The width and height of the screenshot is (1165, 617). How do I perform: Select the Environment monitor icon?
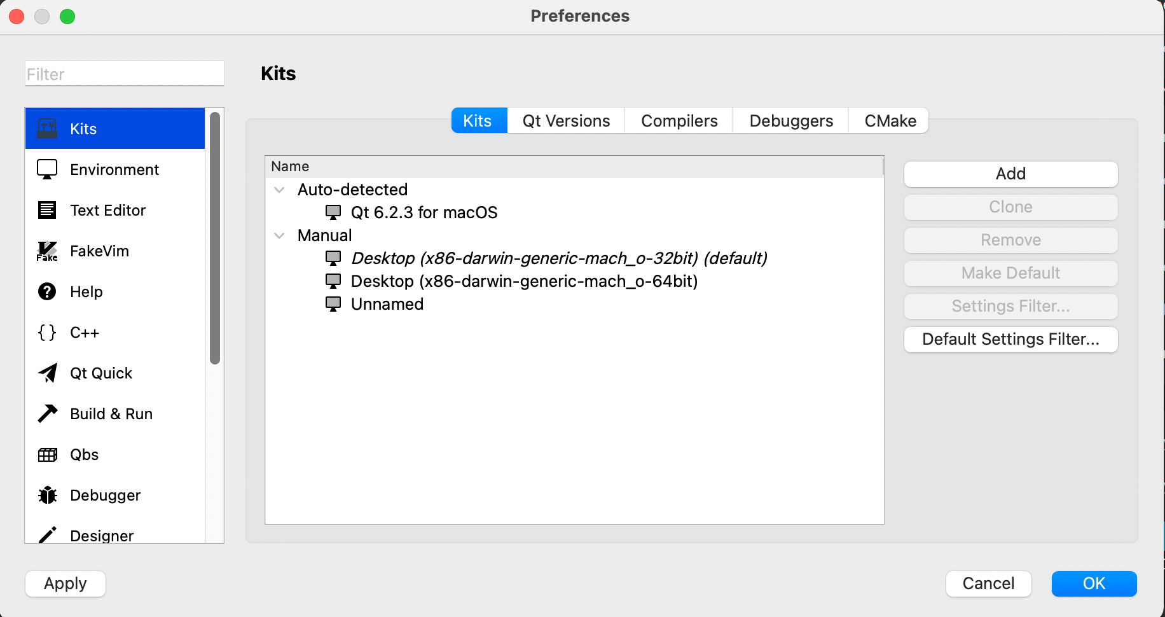click(x=47, y=170)
